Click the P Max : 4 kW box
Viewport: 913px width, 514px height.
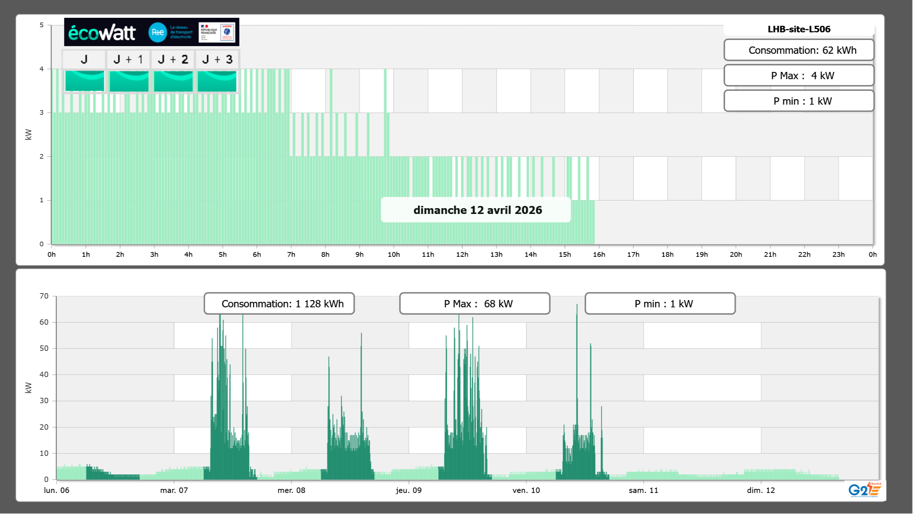799,76
